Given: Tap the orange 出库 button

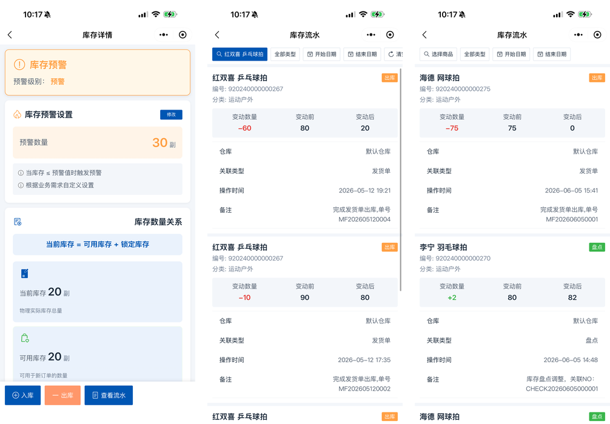Looking at the screenshot, I should [62, 396].
